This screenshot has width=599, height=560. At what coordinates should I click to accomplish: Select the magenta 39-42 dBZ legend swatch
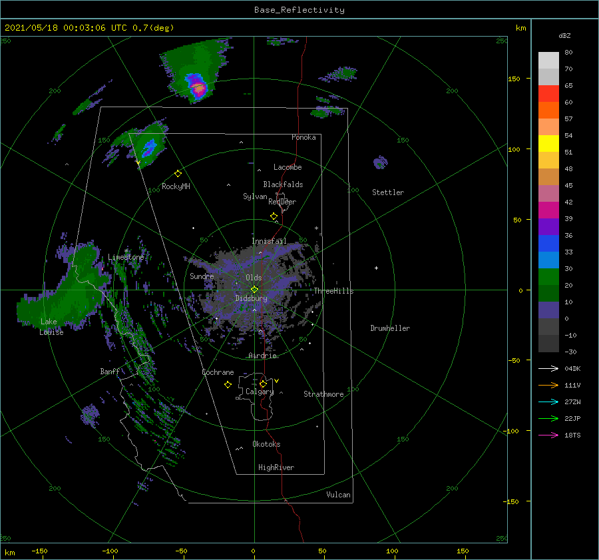548,210
